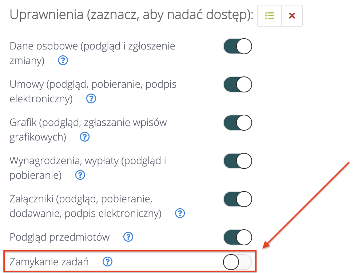Click the Zamykanie zadań label text

49,261
